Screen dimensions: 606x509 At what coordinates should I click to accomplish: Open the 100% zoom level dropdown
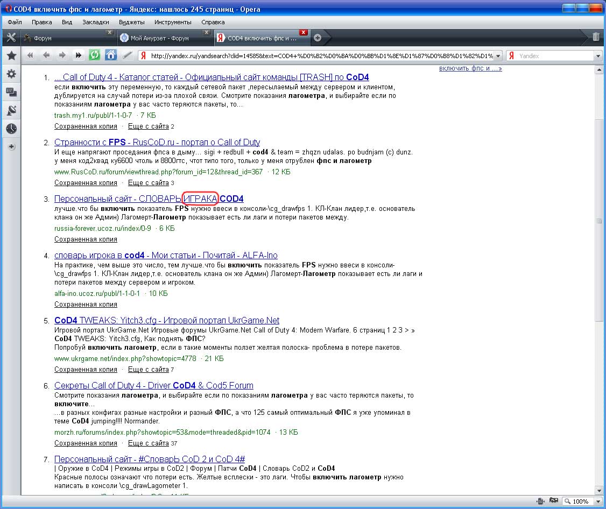597,501
